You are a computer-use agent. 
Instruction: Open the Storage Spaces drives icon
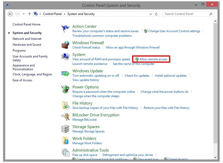[x=65, y=129]
